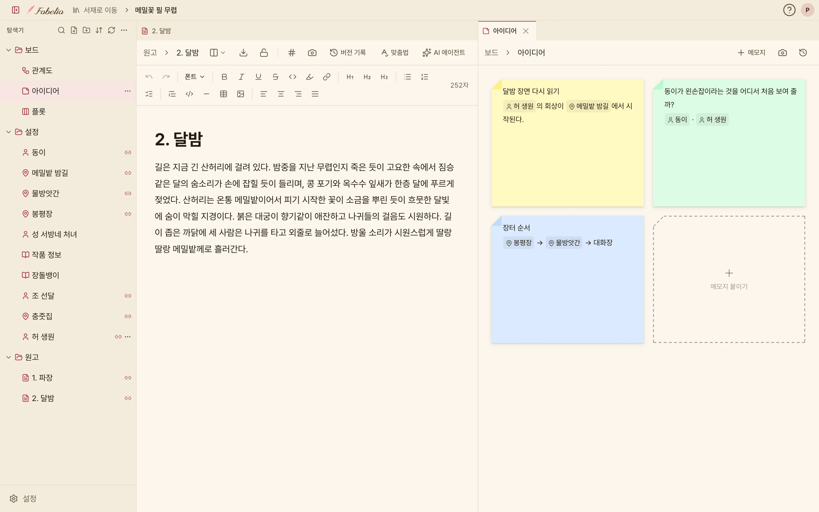
Task: Click the 서재로 이동 link
Action: (x=95, y=10)
